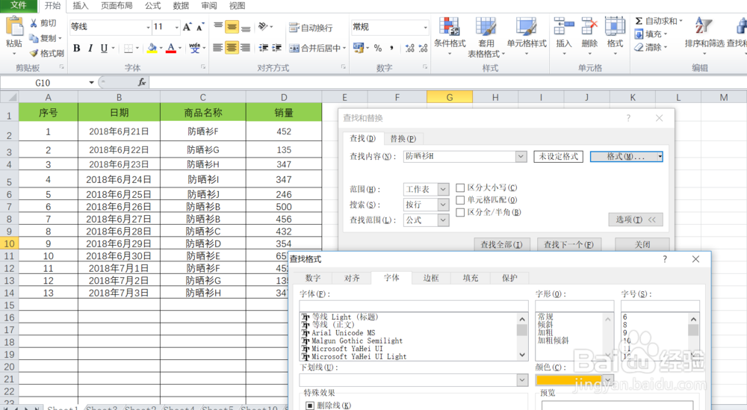
Task: Increase the indent
Action: tap(277, 48)
